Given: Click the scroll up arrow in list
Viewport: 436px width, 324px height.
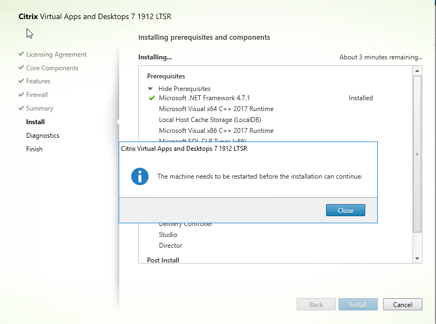Looking at the screenshot, I should point(417,71).
